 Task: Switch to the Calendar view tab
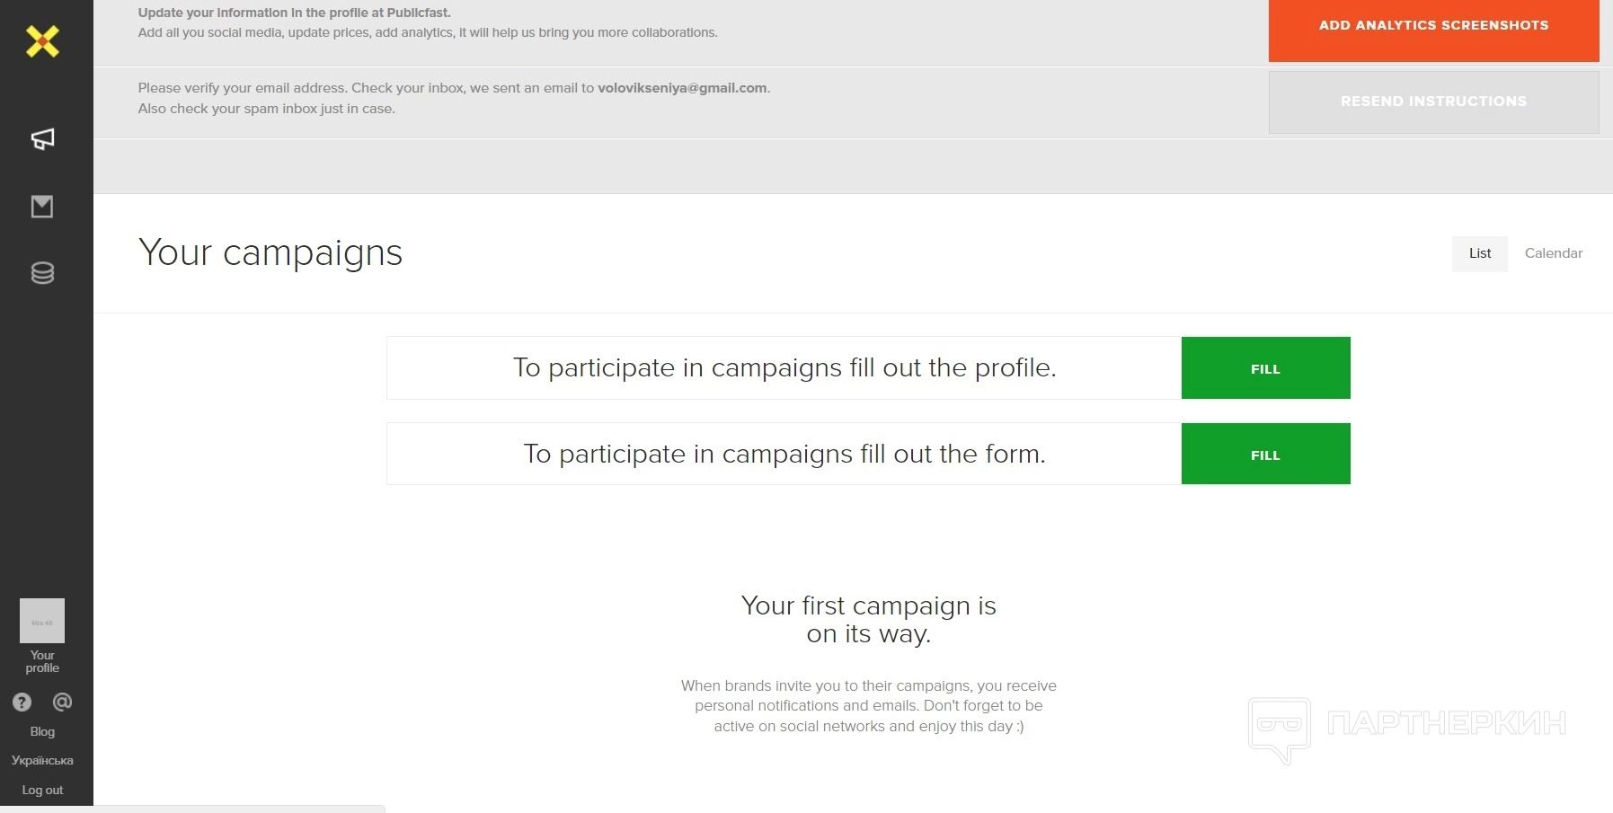pyautogui.click(x=1553, y=253)
